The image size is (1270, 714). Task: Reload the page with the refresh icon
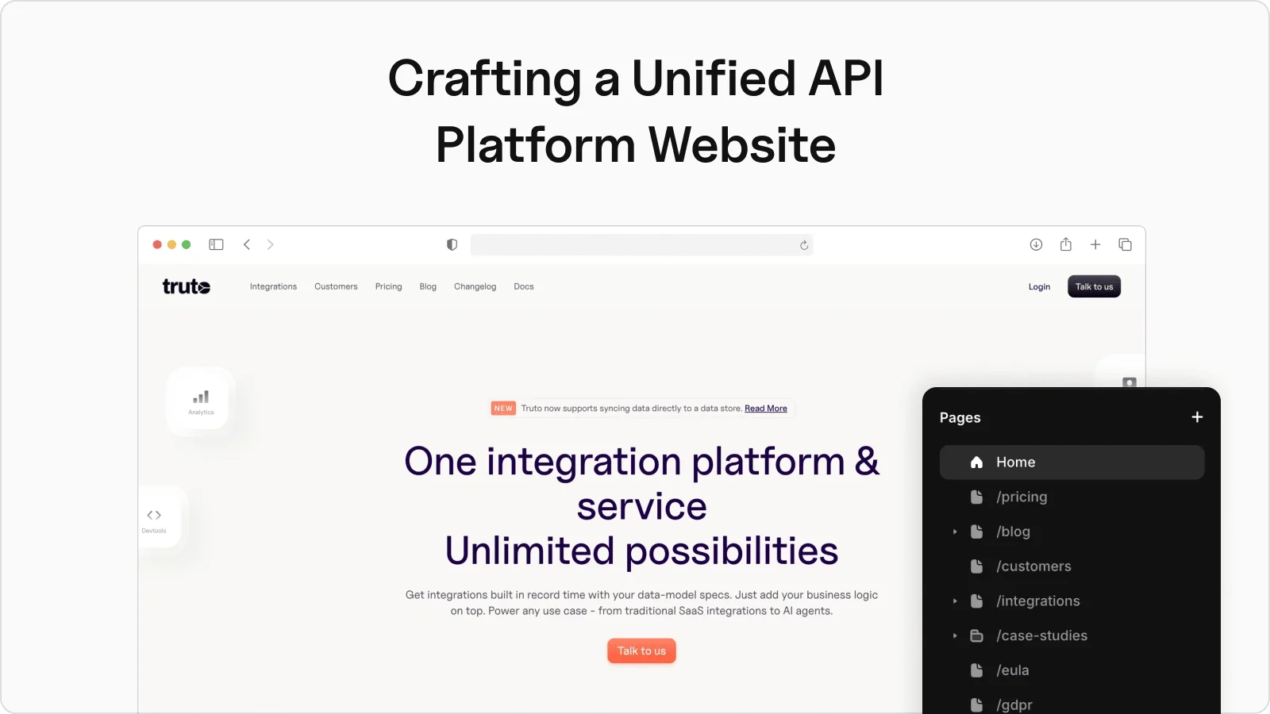[x=804, y=245]
